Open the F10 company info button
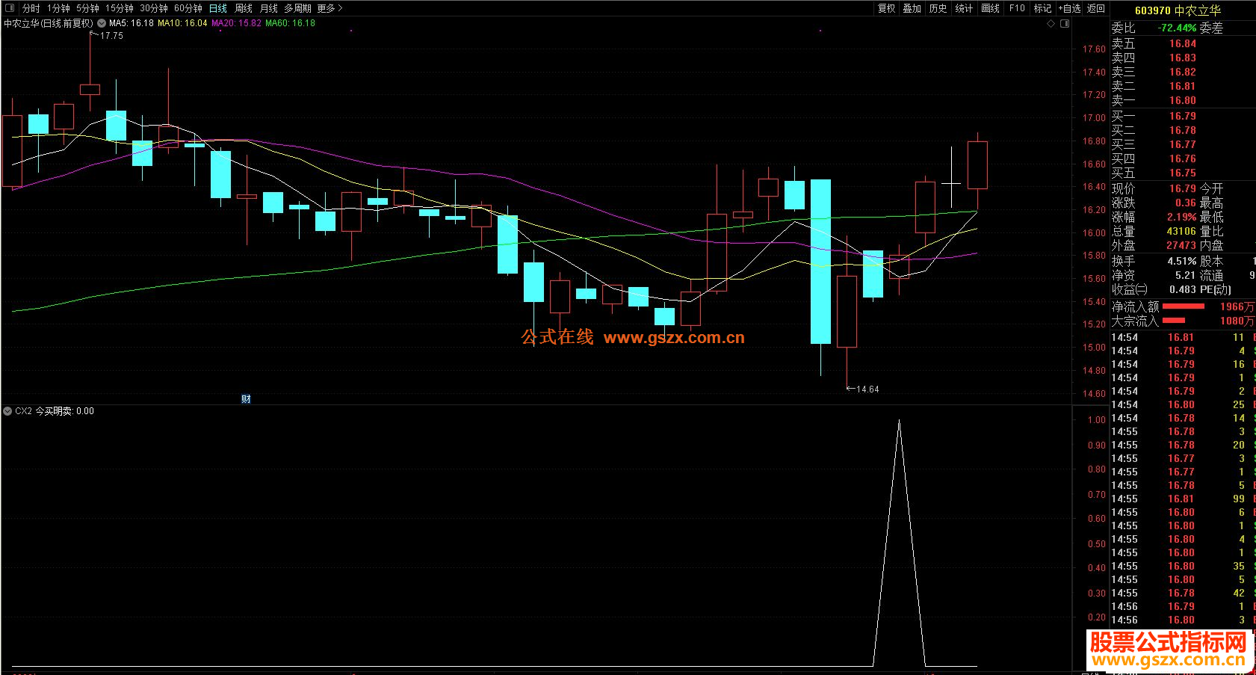1256x675 pixels. point(1017,8)
